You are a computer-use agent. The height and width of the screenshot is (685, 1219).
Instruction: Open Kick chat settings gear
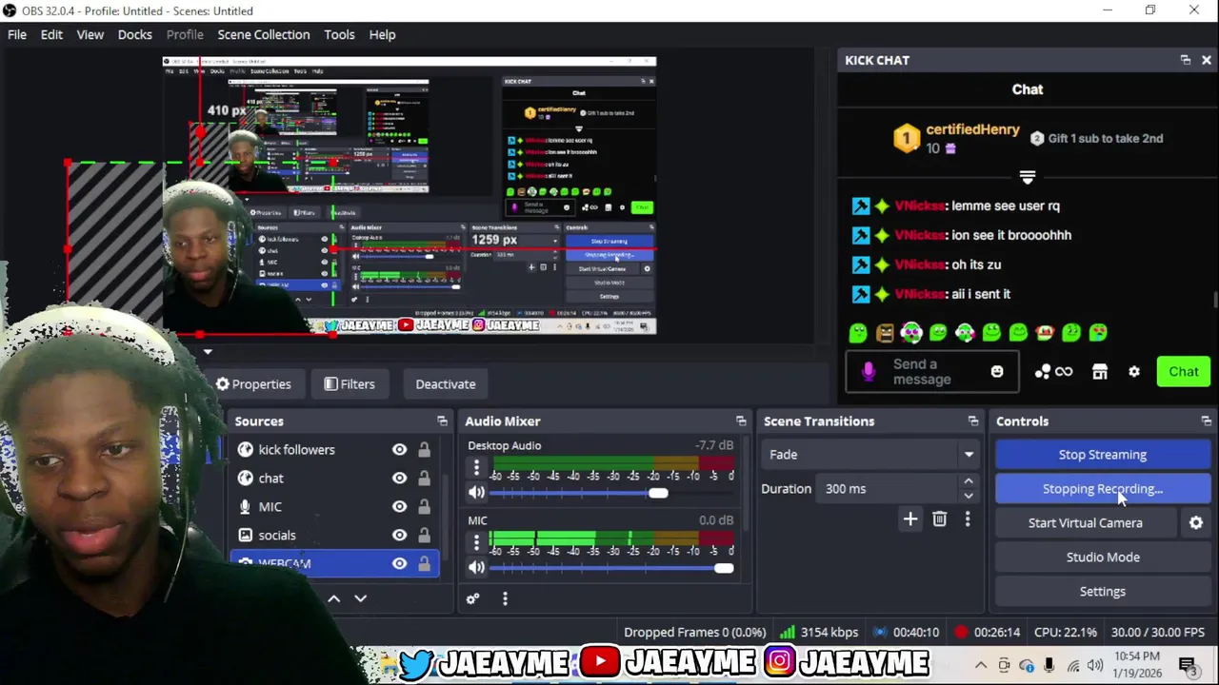click(1134, 372)
